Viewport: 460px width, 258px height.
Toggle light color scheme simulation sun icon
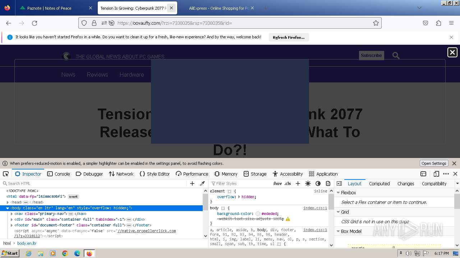point(308,183)
